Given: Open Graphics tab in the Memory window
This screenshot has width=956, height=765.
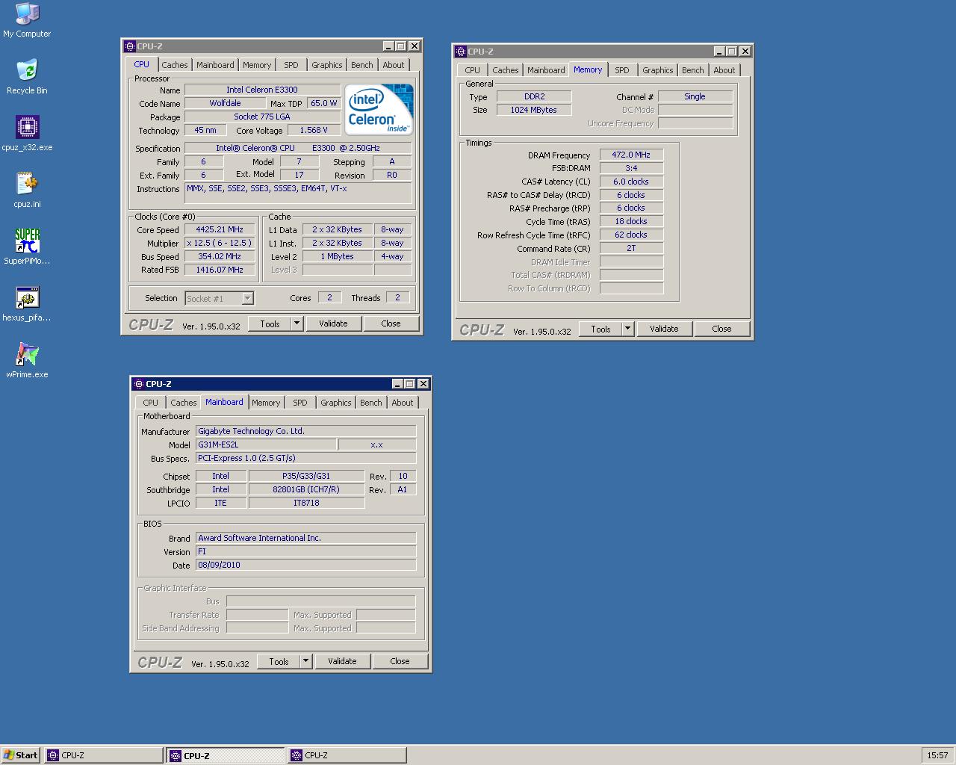Looking at the screenshot, I should (658, 70).
